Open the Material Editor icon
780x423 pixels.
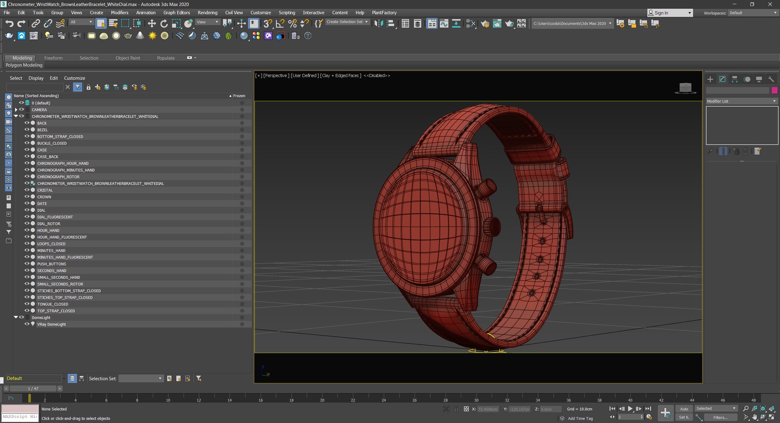[x=470, y=24]
